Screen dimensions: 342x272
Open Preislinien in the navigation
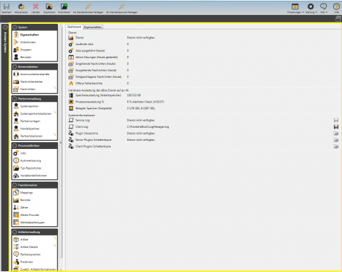(27, 262)
